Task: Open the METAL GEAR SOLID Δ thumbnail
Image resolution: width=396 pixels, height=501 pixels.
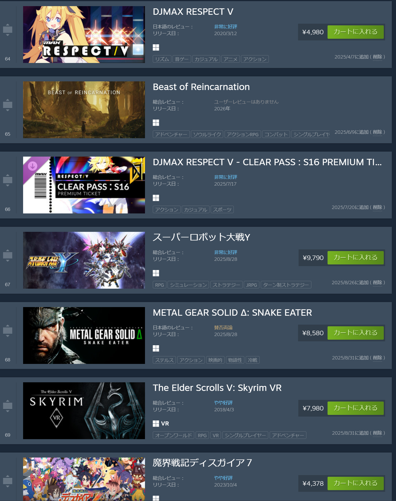Action: pos(84,335)
